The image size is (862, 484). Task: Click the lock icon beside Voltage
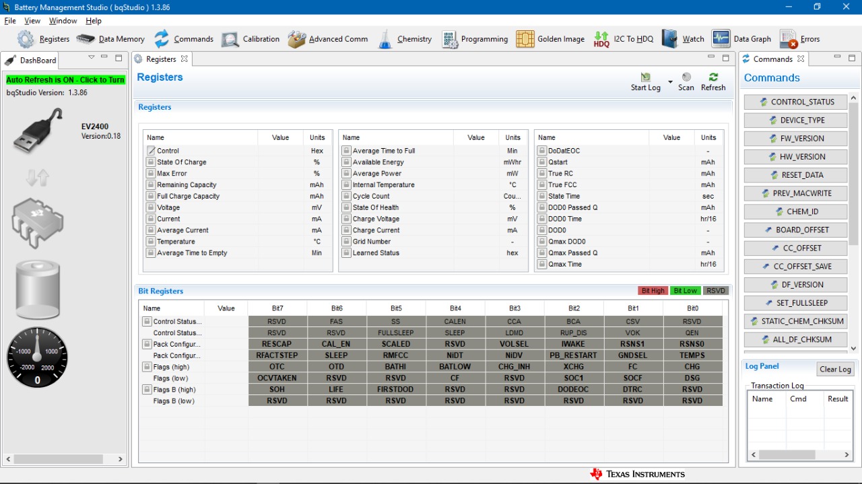click(x=151, y=207)
